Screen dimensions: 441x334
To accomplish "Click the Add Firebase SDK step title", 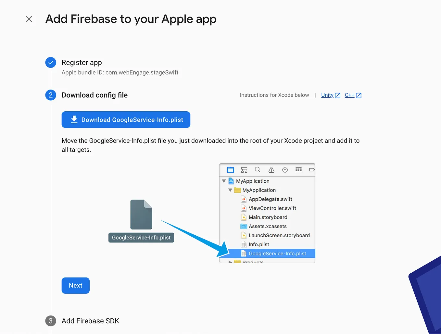I will pos(90,321).
